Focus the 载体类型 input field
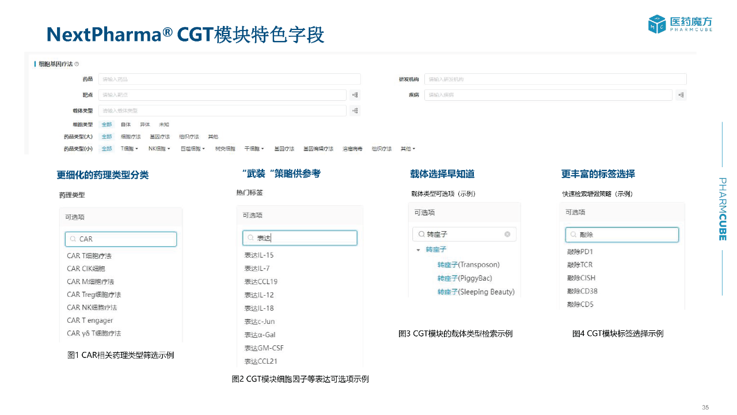This screenshot has height=415, width=737. [222, 111]
